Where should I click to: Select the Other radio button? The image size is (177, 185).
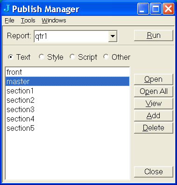[x=106, y=57]
